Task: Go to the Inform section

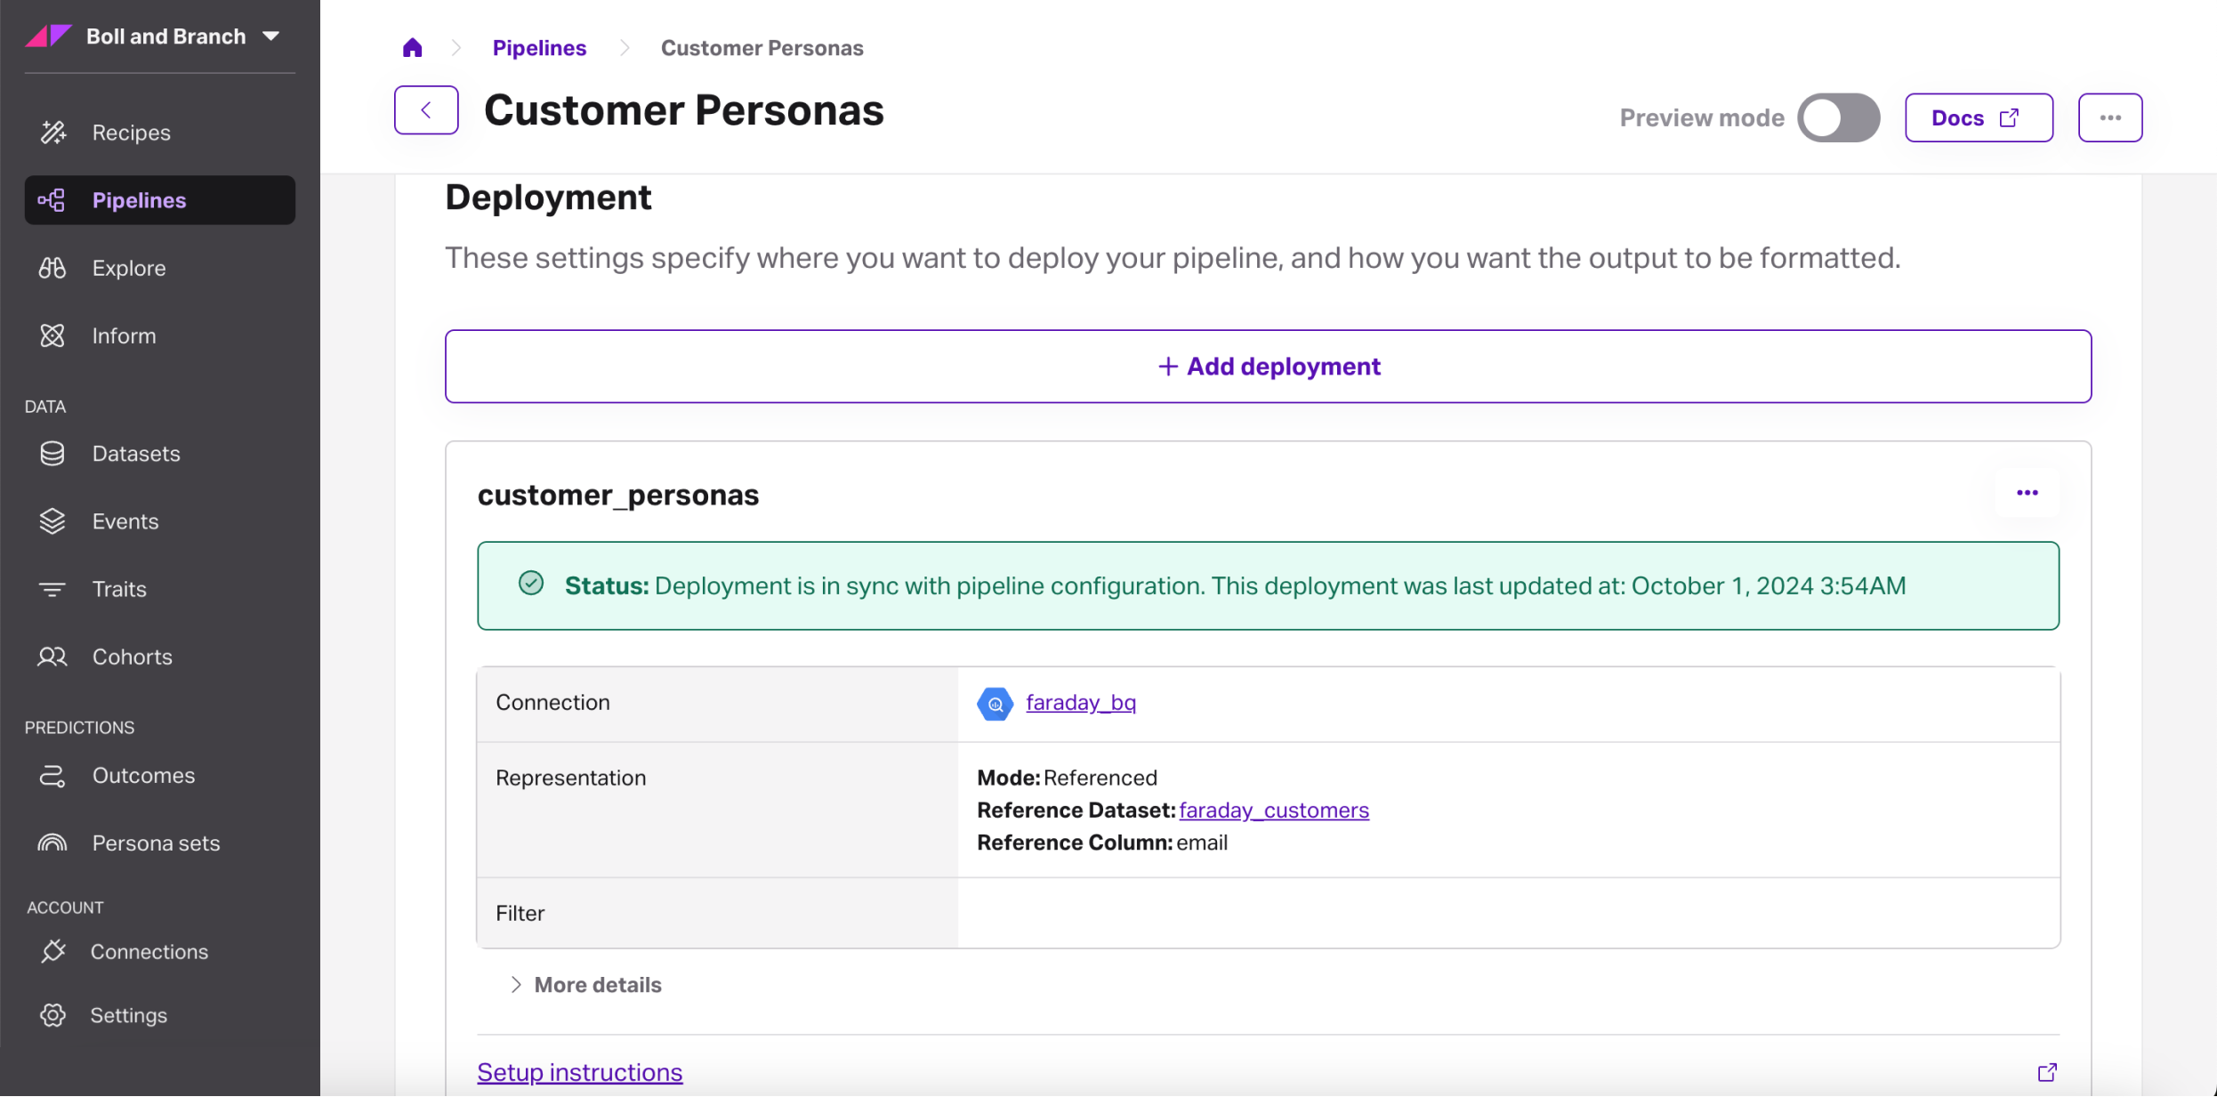Action: [124, 335]
